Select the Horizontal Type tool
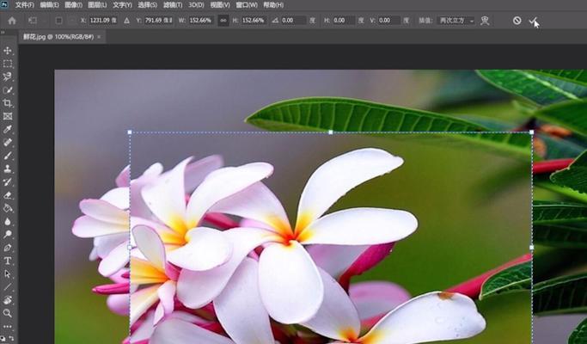The image size is (587, 344). click(x=8, y=261)
